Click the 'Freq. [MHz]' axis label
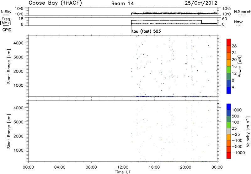 (6, 21)
